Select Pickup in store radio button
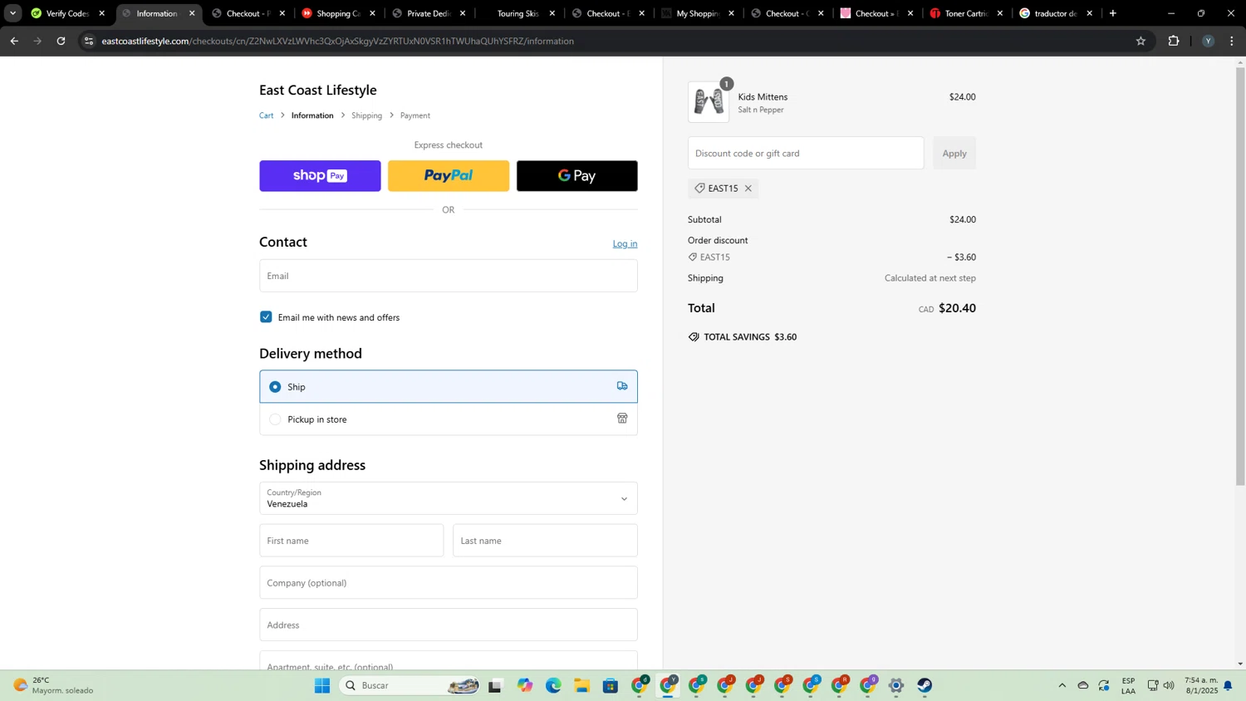1246x701 pixels. 275,419
